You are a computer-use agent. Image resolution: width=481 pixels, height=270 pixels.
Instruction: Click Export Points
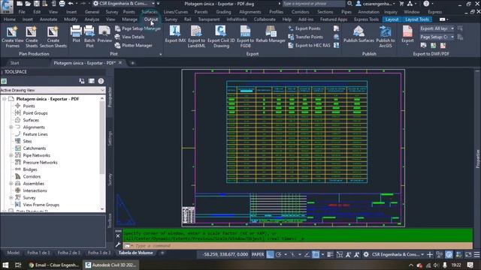click(304, 28)
